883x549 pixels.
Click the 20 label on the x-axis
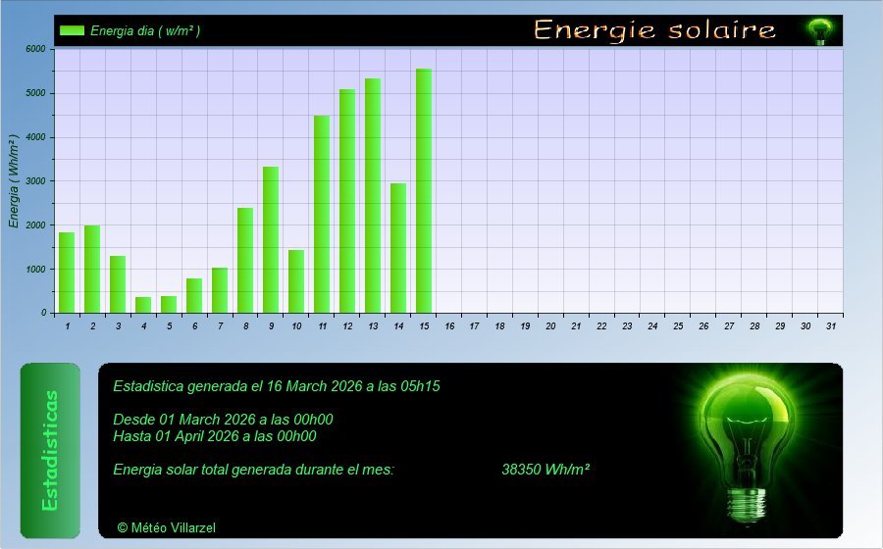coord(550,325)
